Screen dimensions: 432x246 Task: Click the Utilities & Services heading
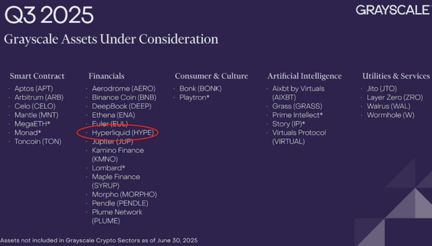pos(396,76)
